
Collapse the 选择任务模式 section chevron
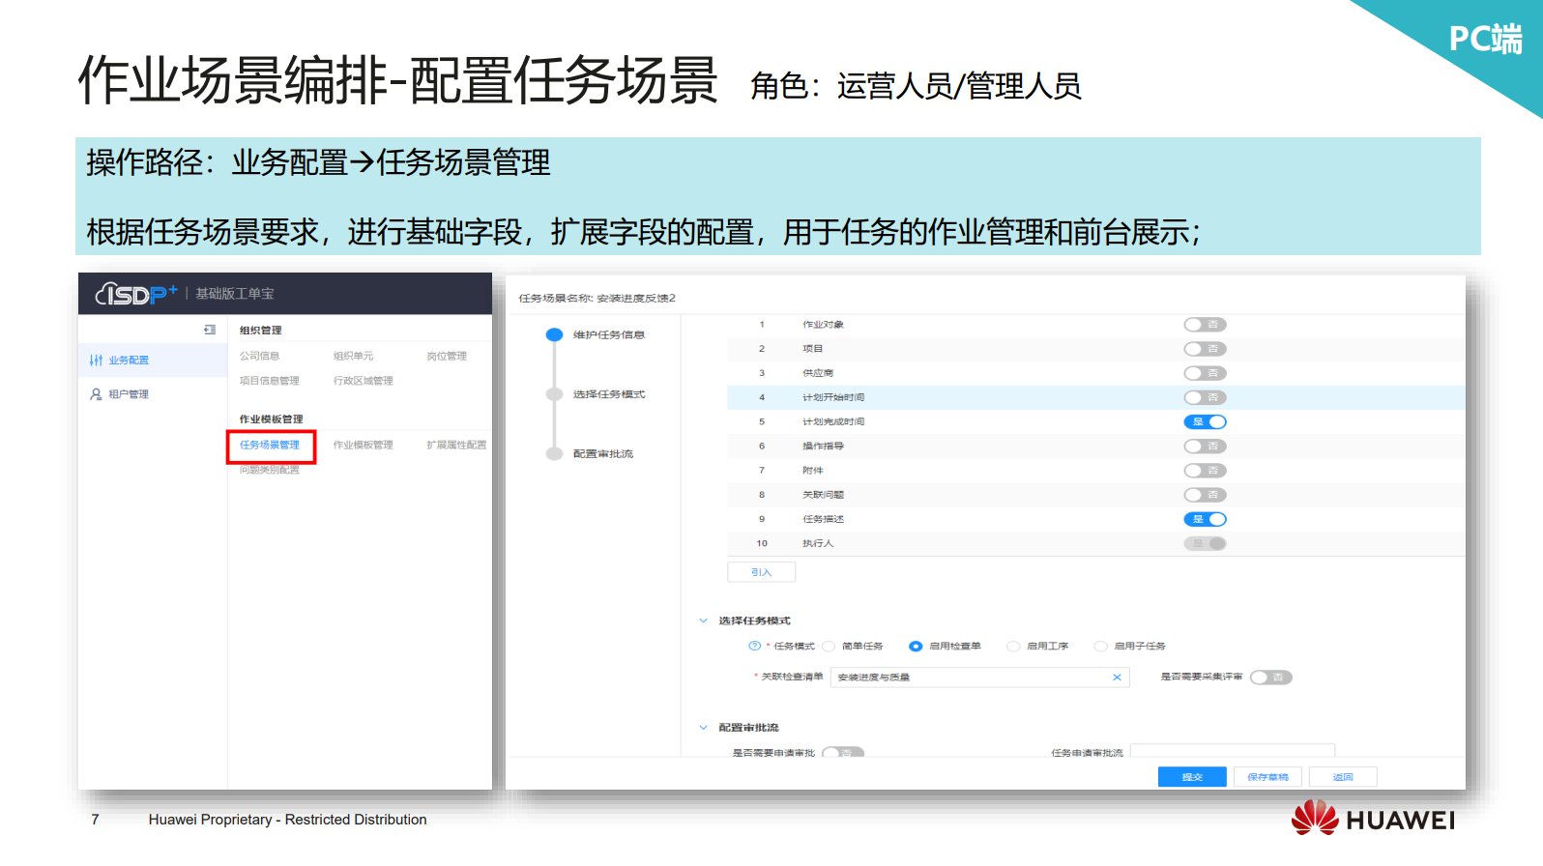[703, 621]
